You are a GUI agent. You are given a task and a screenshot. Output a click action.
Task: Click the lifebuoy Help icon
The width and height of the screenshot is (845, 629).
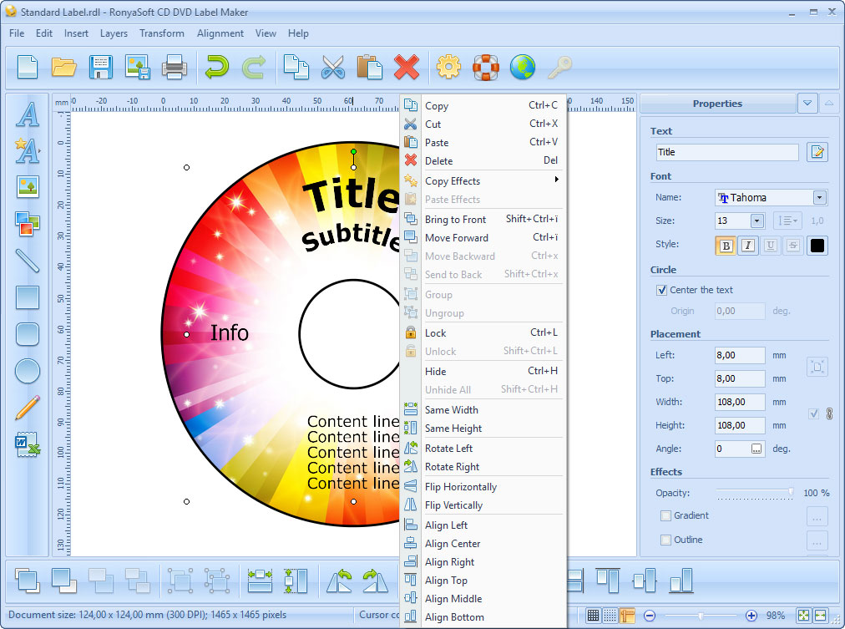click(485, 67)
